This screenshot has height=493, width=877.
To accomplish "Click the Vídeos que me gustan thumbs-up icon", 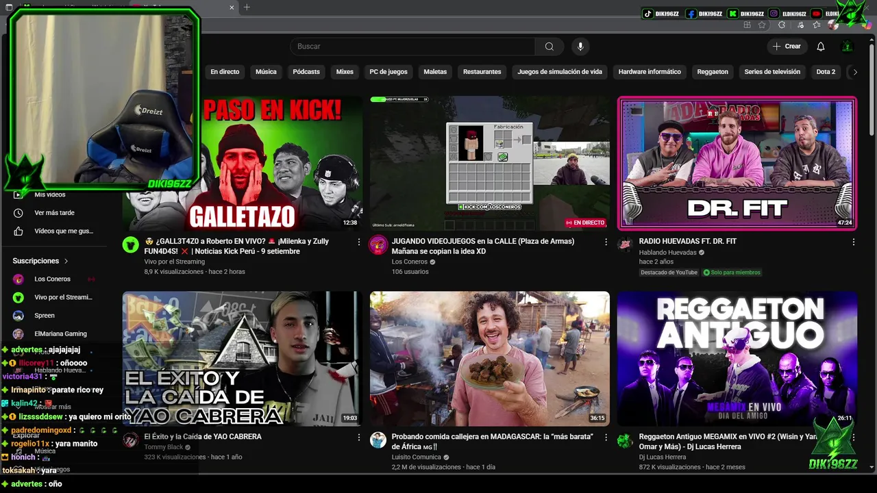I will click(x=18, y=231).
